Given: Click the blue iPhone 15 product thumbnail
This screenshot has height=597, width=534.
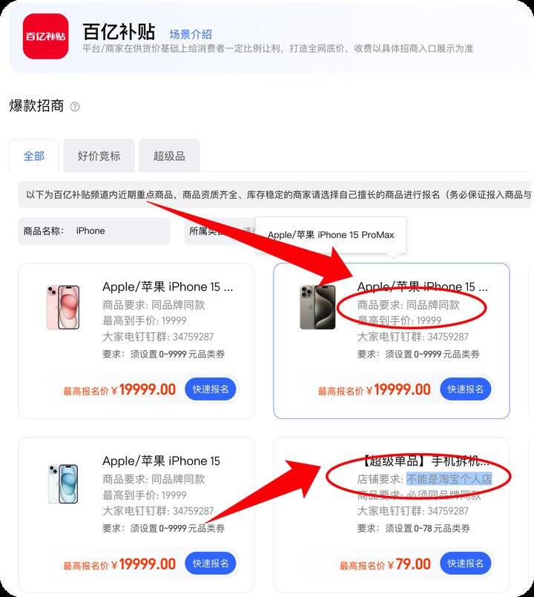Looking at the screenshot, I should [63, 484].
